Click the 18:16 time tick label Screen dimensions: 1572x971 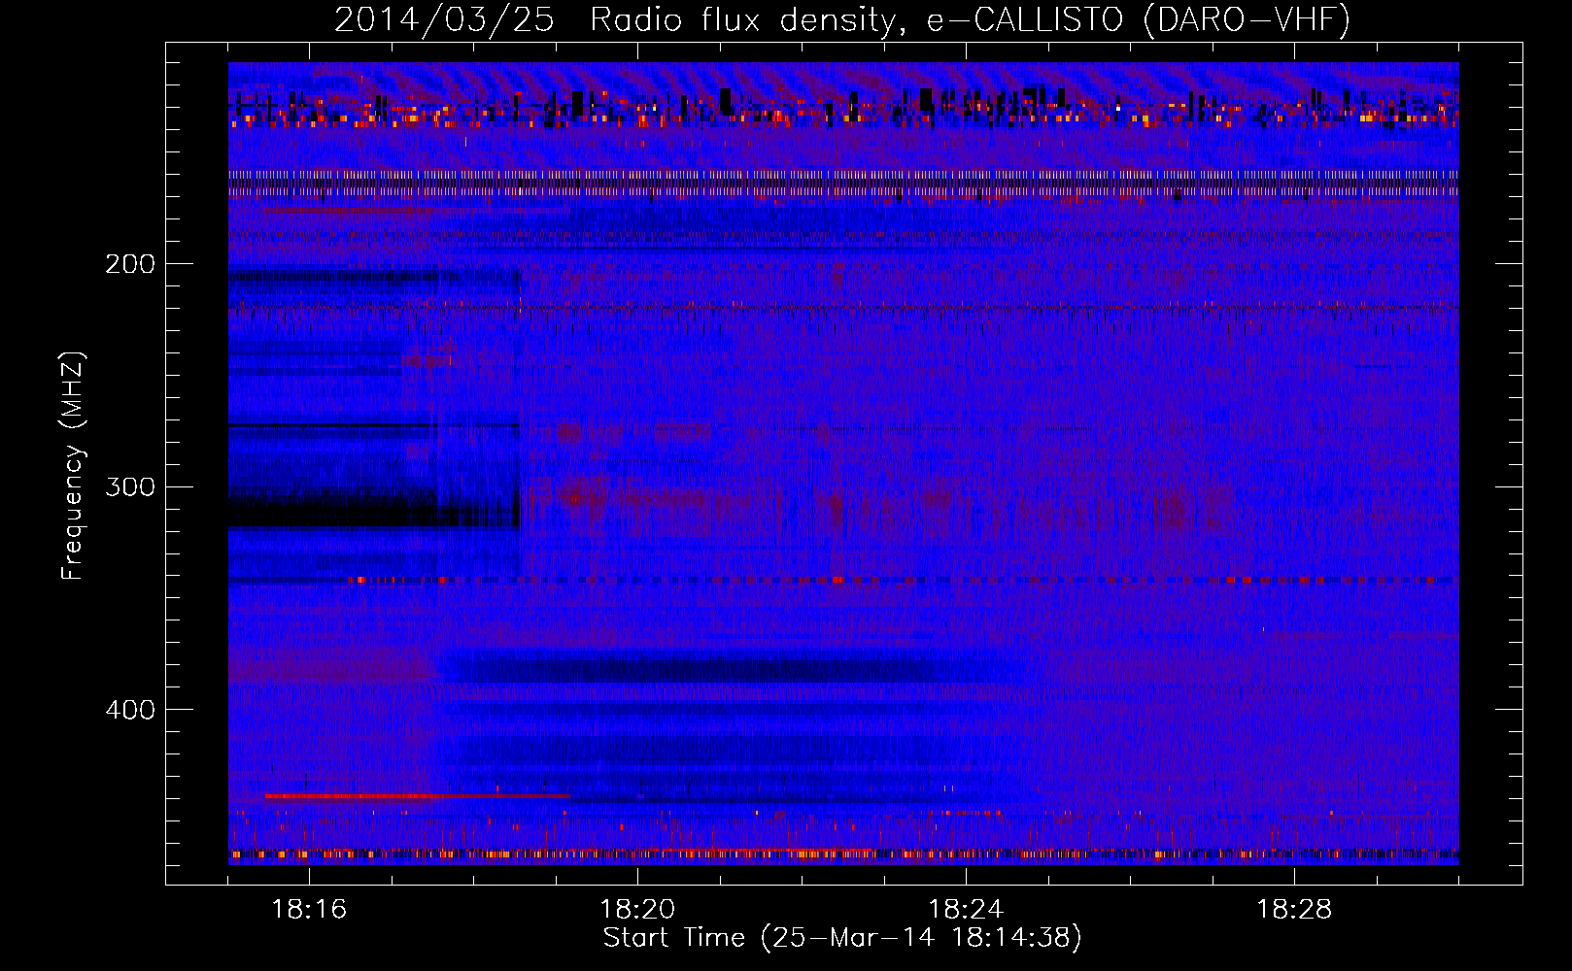[x=309, y=910]
